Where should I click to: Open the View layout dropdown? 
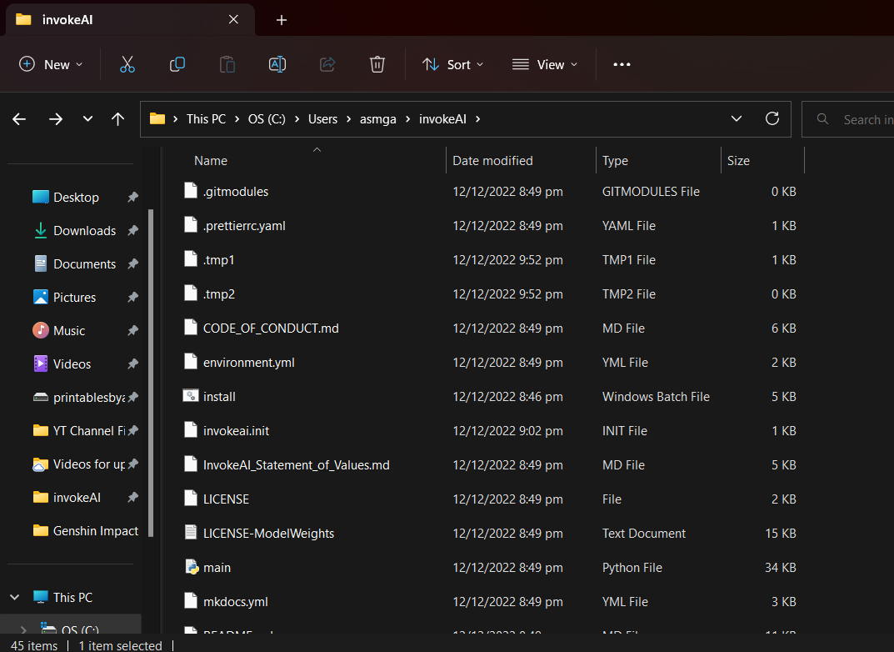[x=545, y=64]
